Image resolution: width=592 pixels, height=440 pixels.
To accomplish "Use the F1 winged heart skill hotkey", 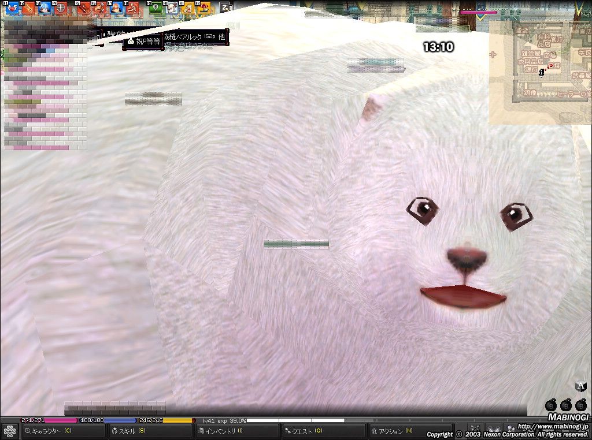I will 12,8.
